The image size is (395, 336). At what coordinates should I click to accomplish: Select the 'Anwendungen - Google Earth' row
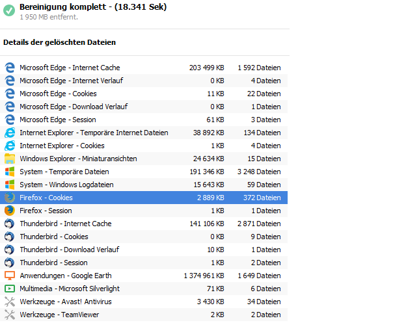(144, 276)
